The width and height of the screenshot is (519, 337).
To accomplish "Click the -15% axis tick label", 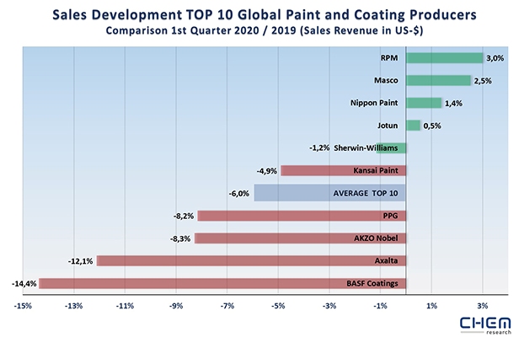I will [x=24, y=305].
